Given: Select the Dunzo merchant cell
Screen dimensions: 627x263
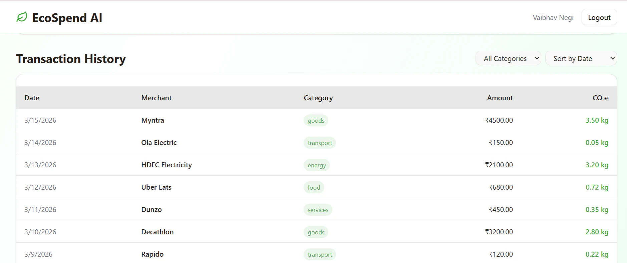Looking at the screenshot, I should pos(151,210).
